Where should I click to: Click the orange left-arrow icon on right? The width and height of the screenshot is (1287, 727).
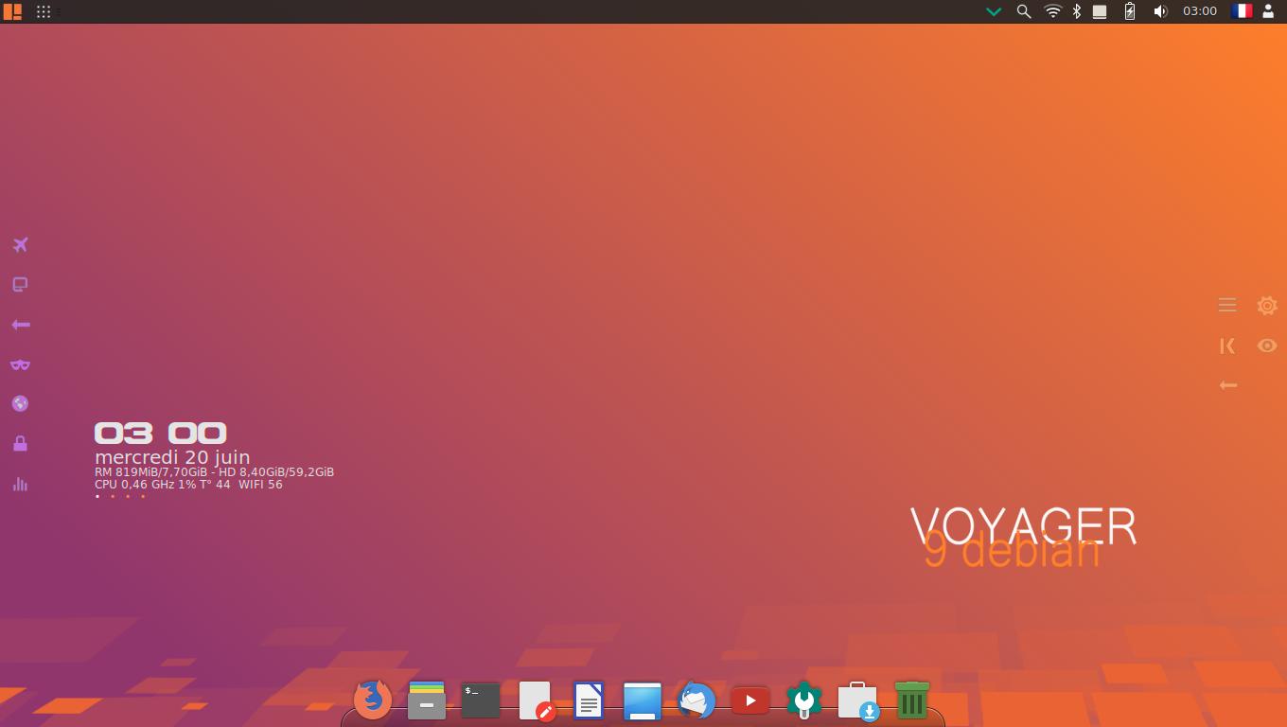(x=1227, y=385)
